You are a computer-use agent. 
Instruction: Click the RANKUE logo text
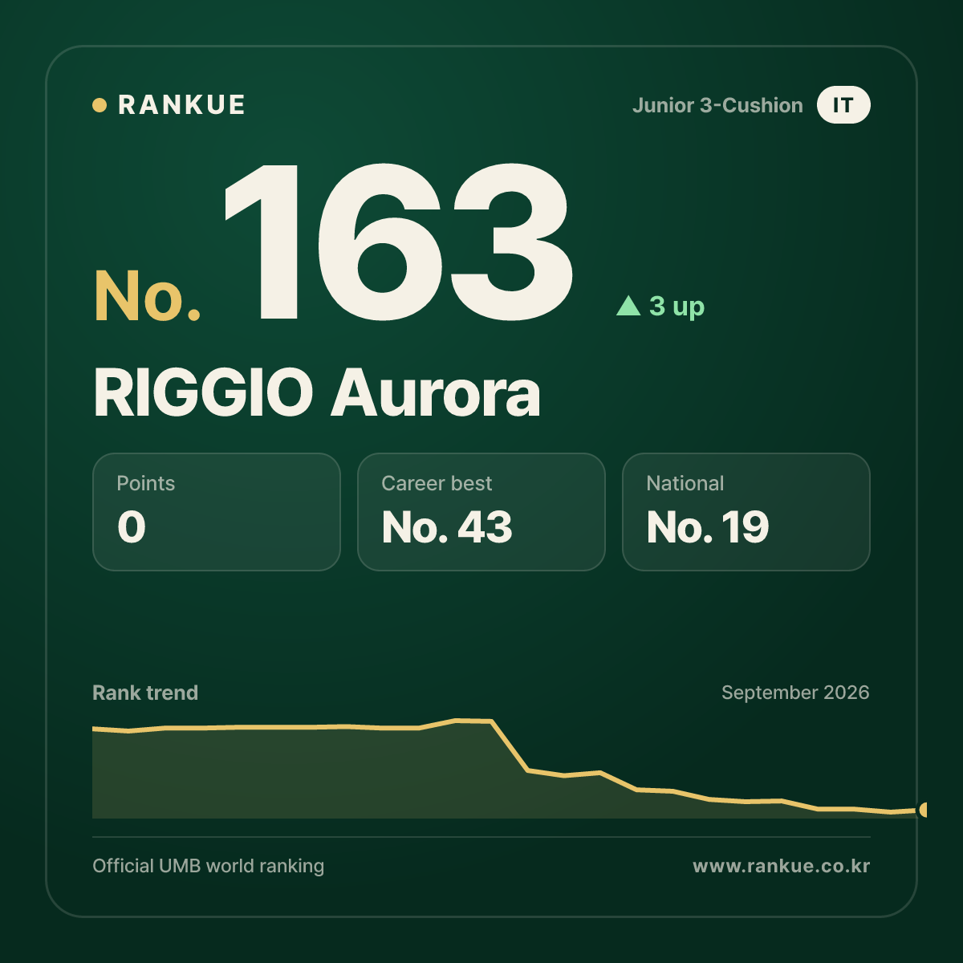point(181,105)
